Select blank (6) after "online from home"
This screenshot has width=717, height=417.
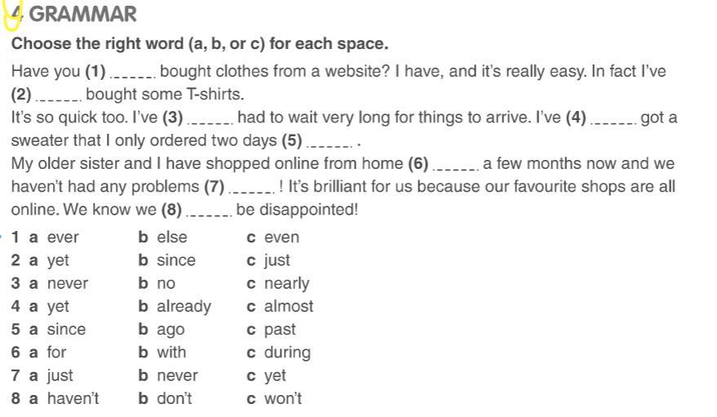pos(456,165)
